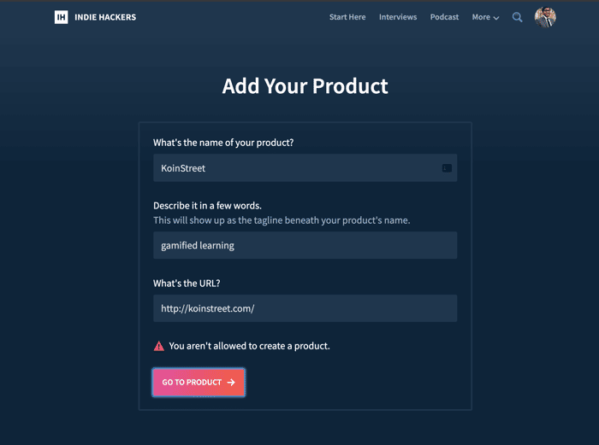The image size is (599, 445).
Task: Click the red warning triangle icon
Action: (x=159, y=346)
